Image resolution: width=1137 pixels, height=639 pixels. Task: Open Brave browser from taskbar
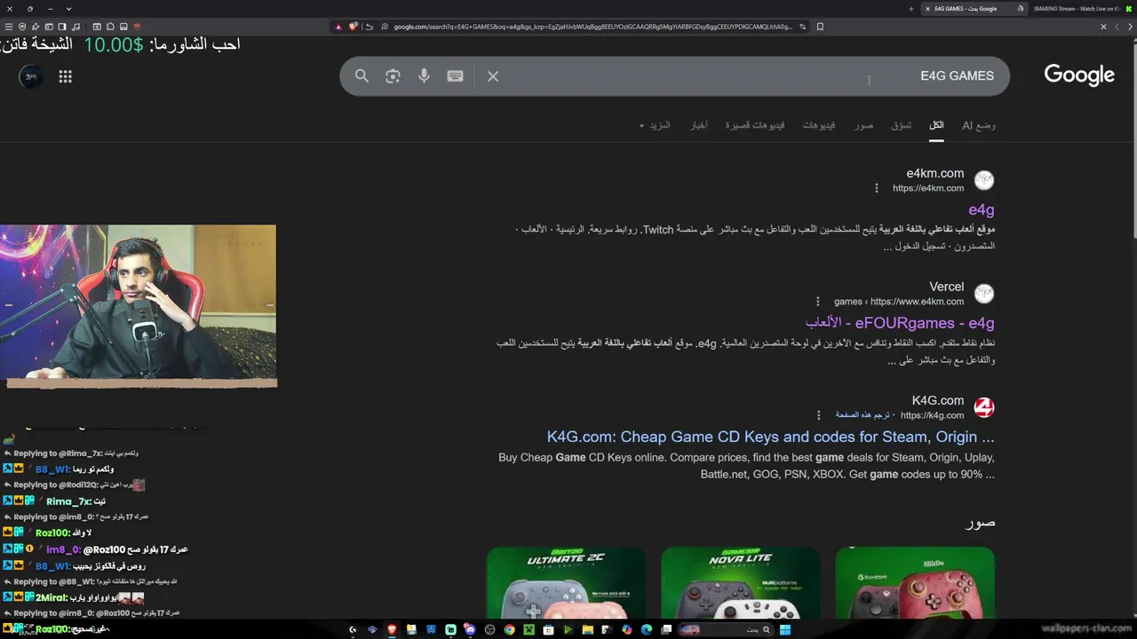coord(392,630)
